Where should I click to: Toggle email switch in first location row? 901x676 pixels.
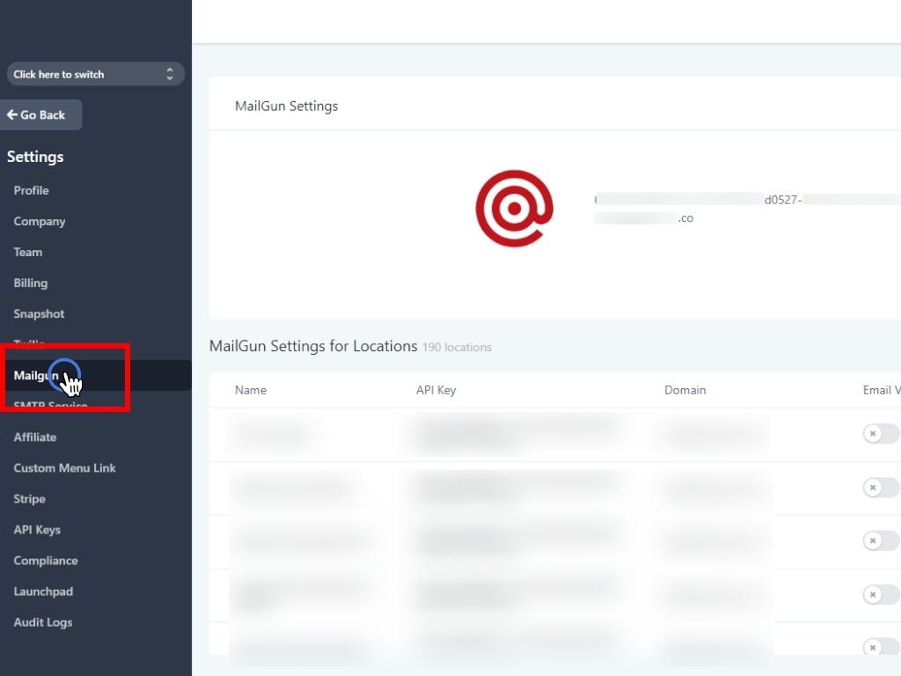[x=881, y=433]
